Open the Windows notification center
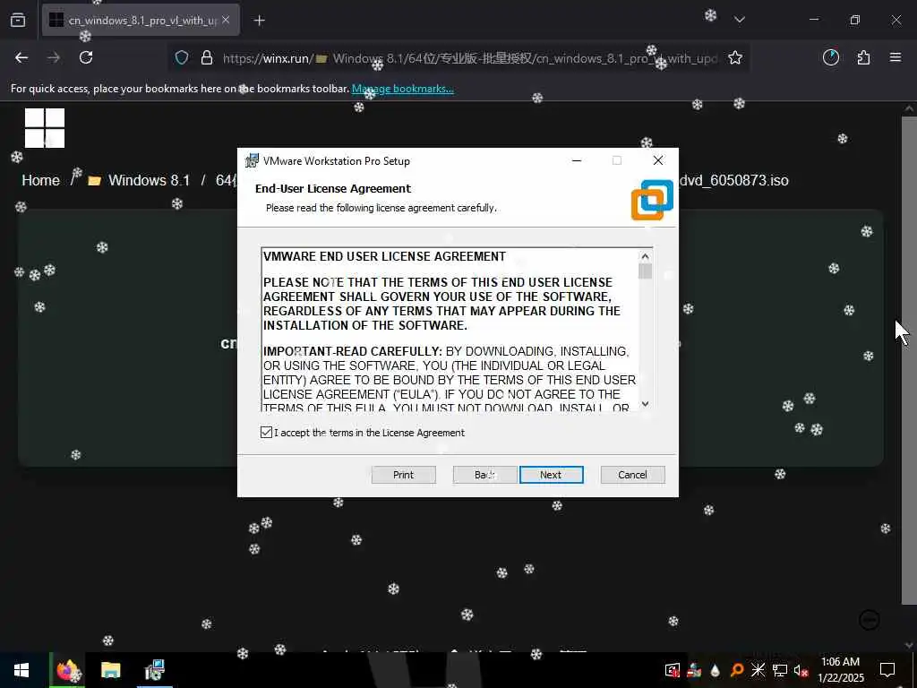 (887, 670)
